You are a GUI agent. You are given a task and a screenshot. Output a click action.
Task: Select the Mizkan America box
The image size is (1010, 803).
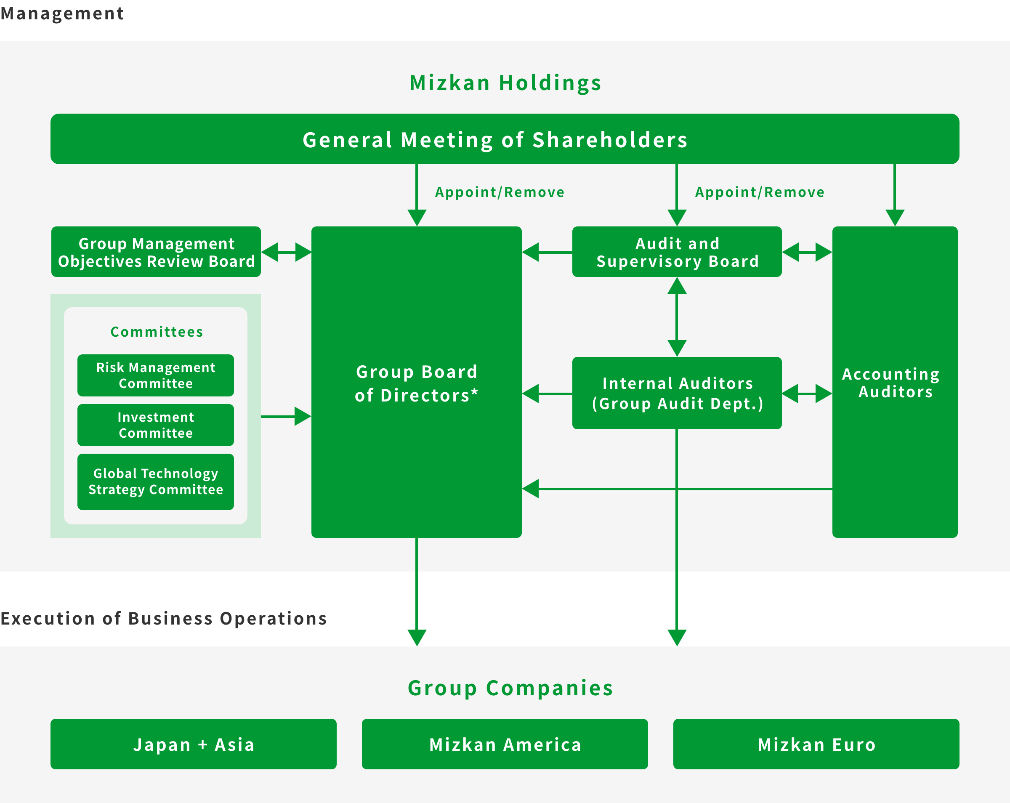(x=505, y=744)
